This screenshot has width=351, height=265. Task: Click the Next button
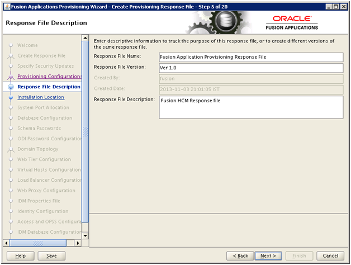tap(268, 255)
